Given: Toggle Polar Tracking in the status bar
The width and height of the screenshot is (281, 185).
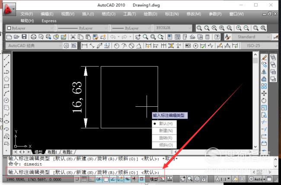Looking at the screenshot, I should point(99,179).
